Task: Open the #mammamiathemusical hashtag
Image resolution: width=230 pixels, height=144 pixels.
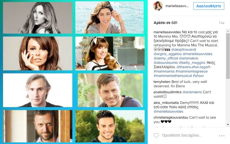Action: pos(173,76)
